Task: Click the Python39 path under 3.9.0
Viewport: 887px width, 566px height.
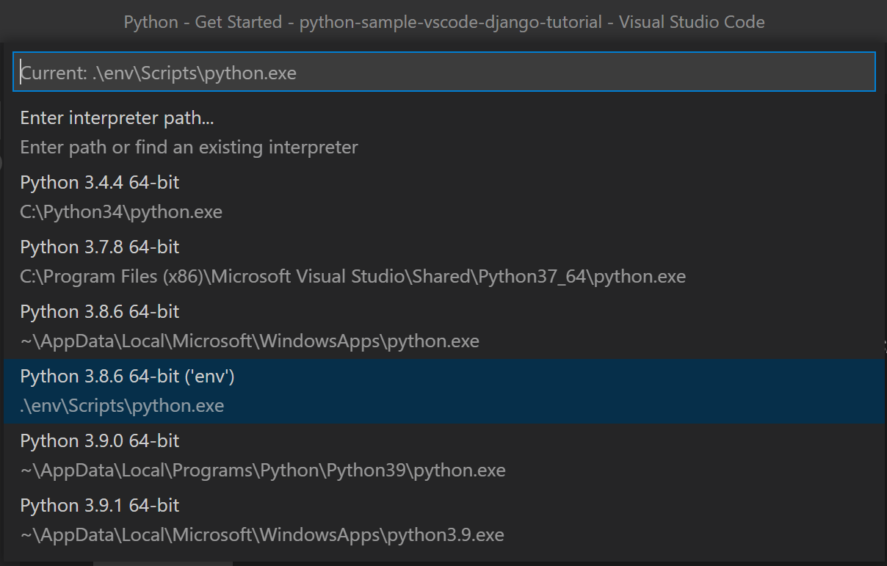Action: coord(263,470)
